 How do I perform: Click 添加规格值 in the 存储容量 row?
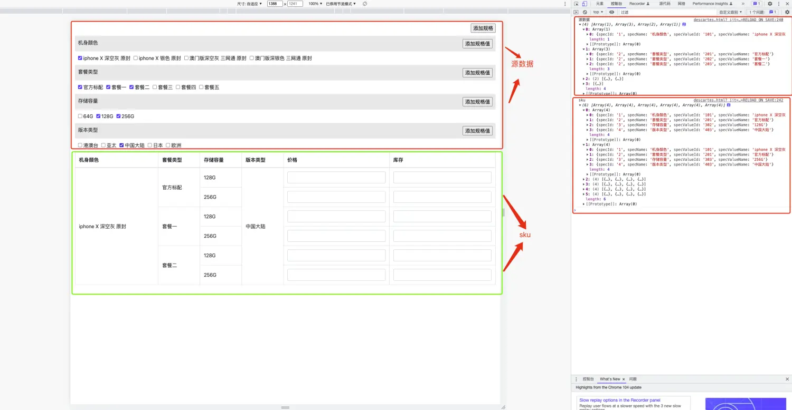coord(477,102)
